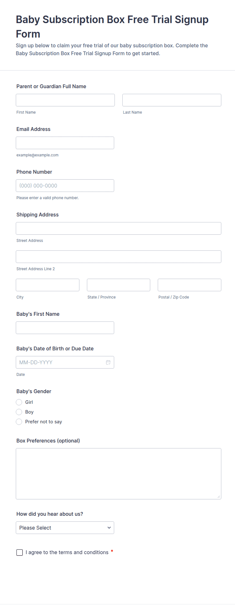Click the MM-DD-YYYY date field
The height and width of the screenshot is (608, 235).
click(x=65, y=362)
